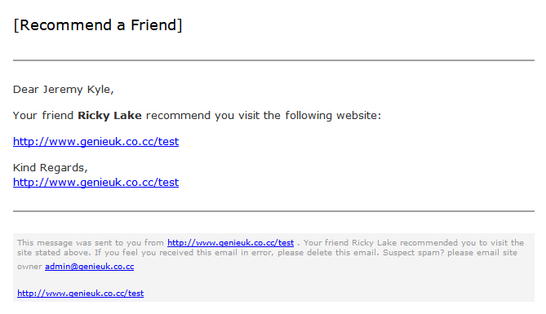Follow the genieuk link under Kind Regards
The height and width of the screenshot is (314, 546).
pyautogui.click(x=95, y=182)
